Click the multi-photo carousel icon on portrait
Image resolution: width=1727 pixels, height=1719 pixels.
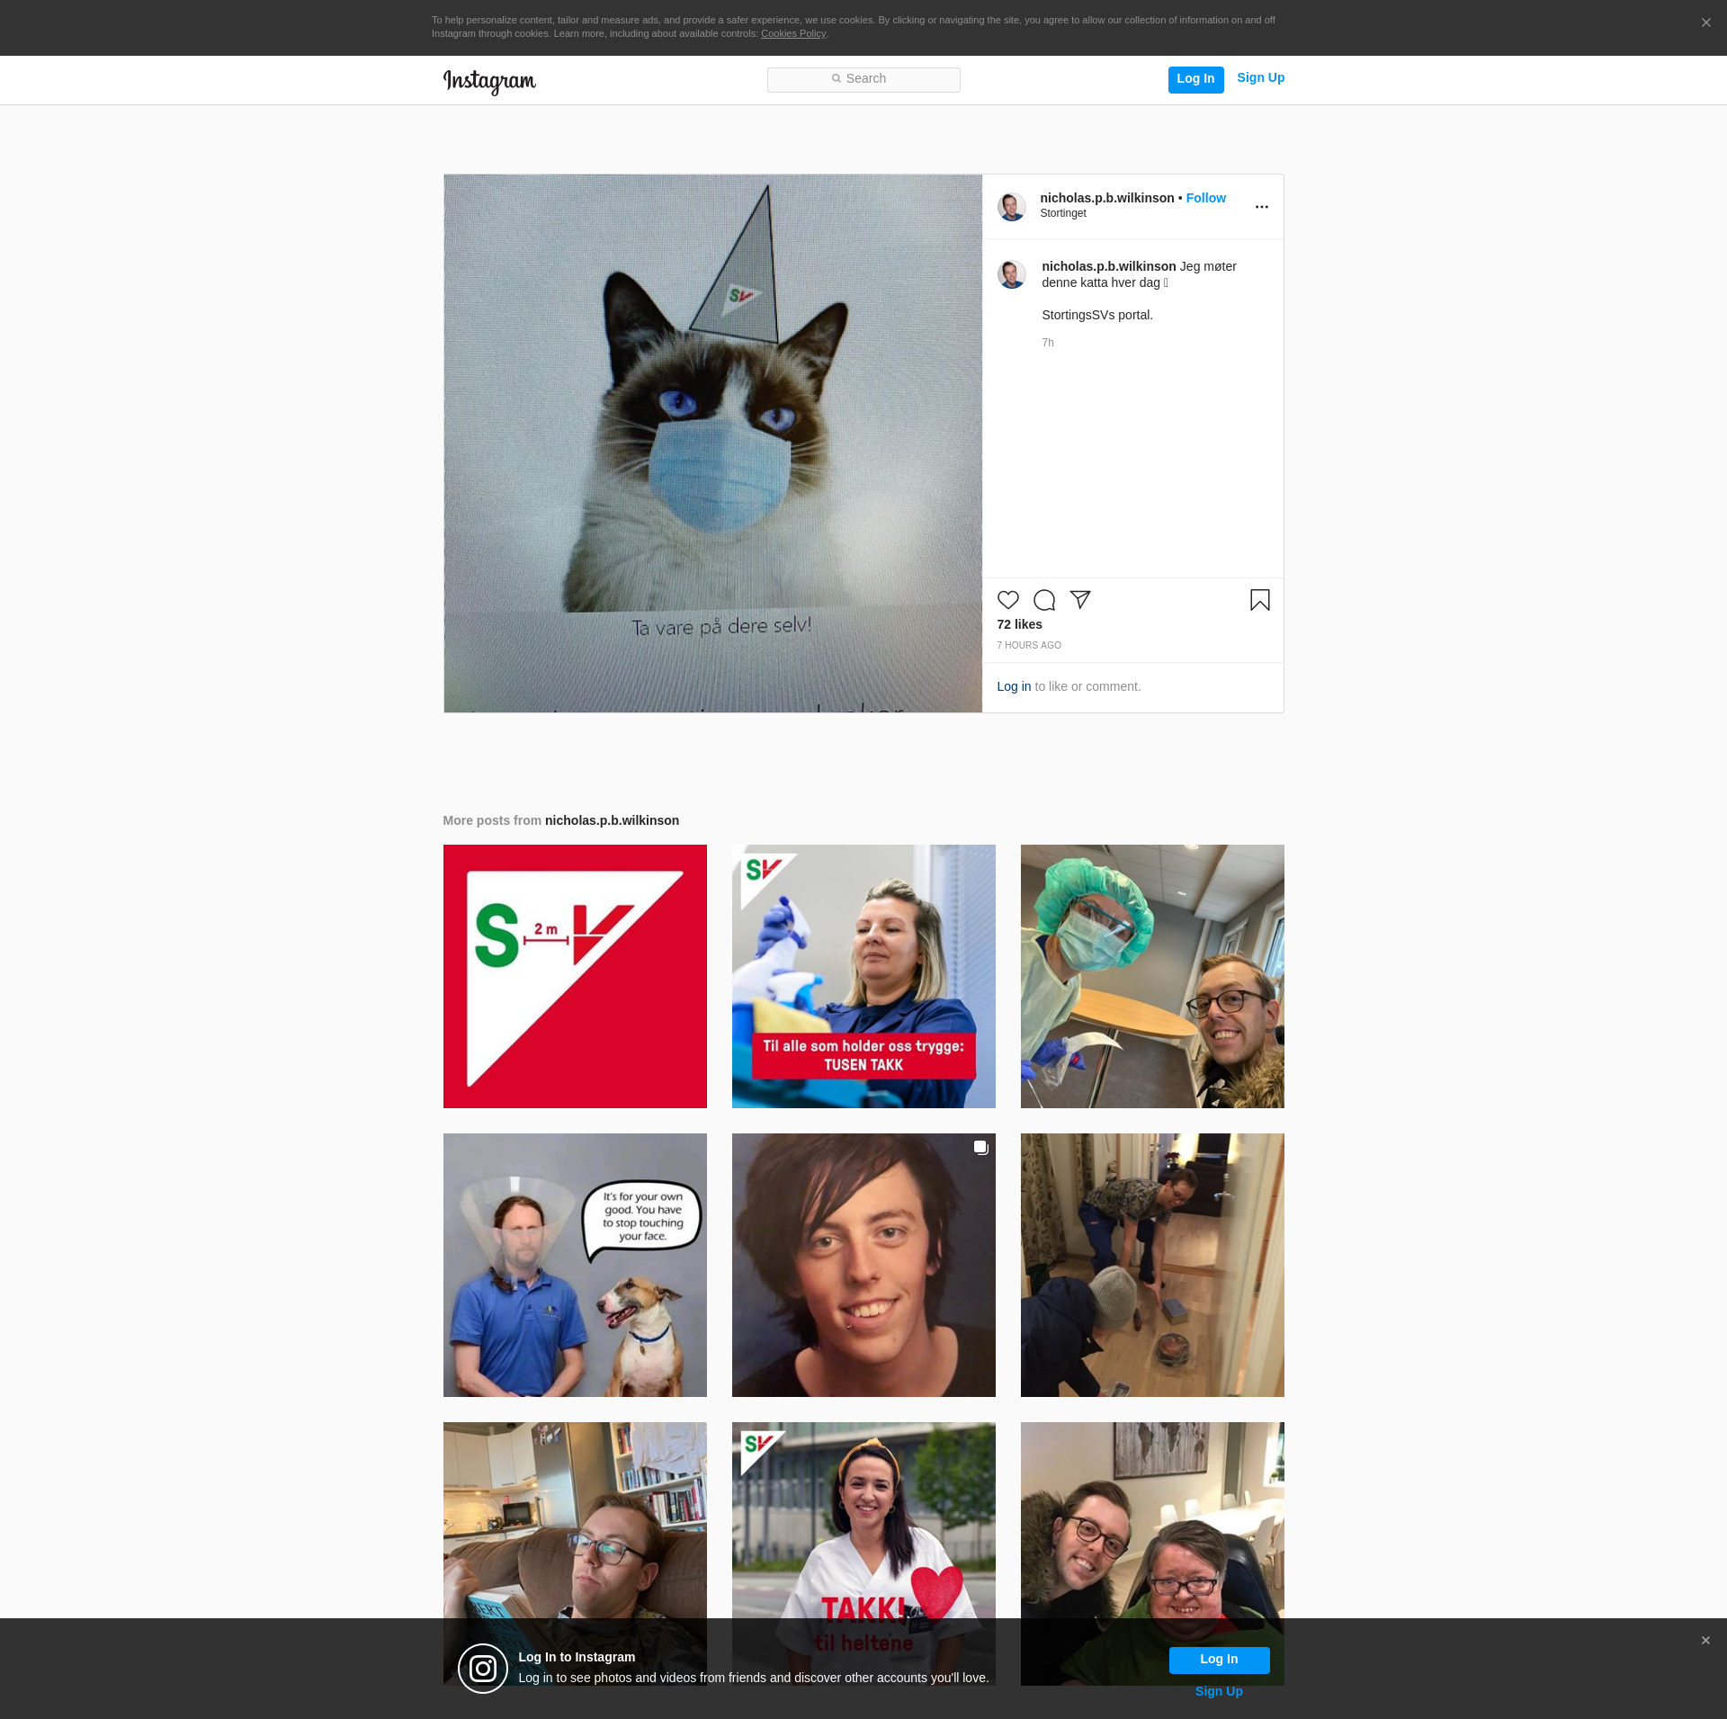(x=980, y=1148)
